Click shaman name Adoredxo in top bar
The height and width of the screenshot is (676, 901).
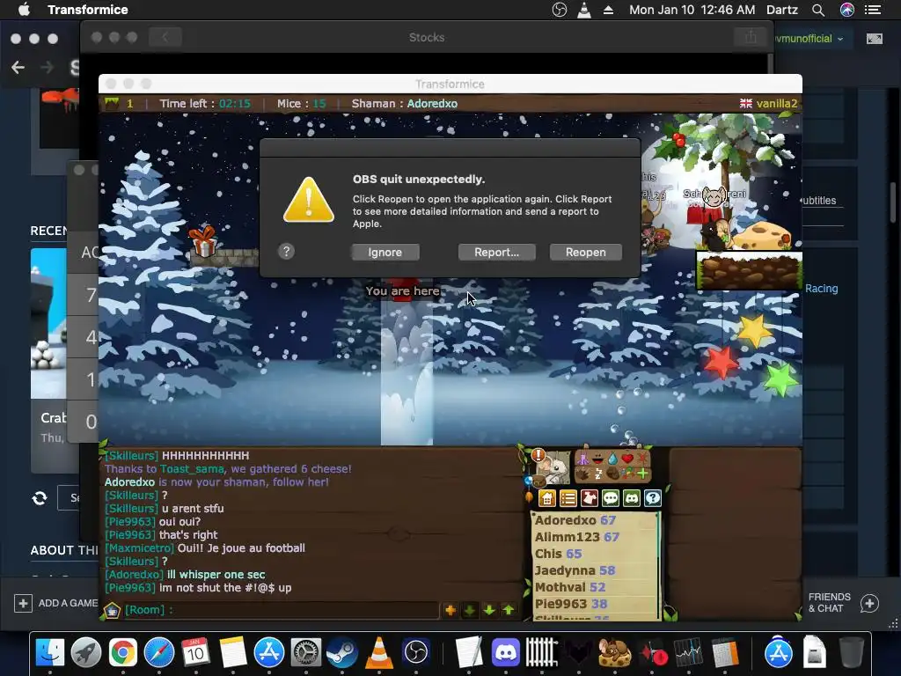coord(432,104)
